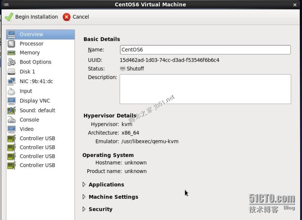Screen dimensions: 302x220
Task: Close the CentOS6 Virtual Machine window
Action: click(x=295, y=5)
